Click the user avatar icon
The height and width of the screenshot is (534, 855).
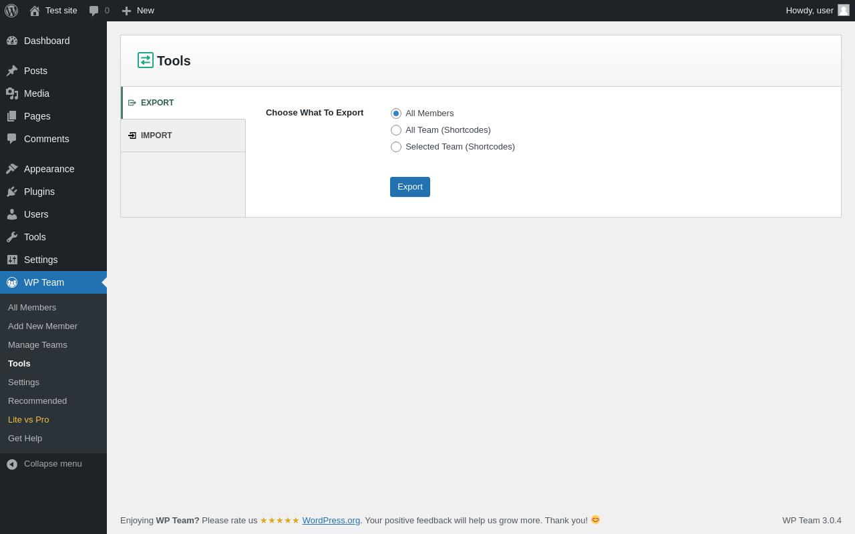point(844,11)
